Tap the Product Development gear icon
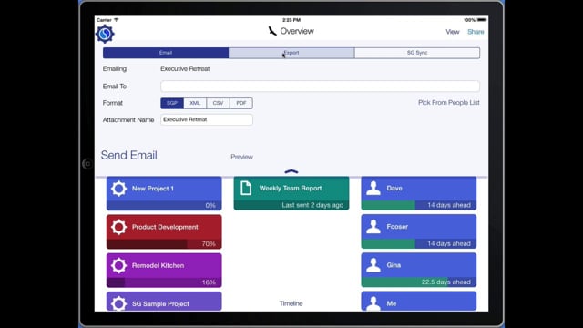Viewport: 583px width, 328px height. click(x=118, y=227)
